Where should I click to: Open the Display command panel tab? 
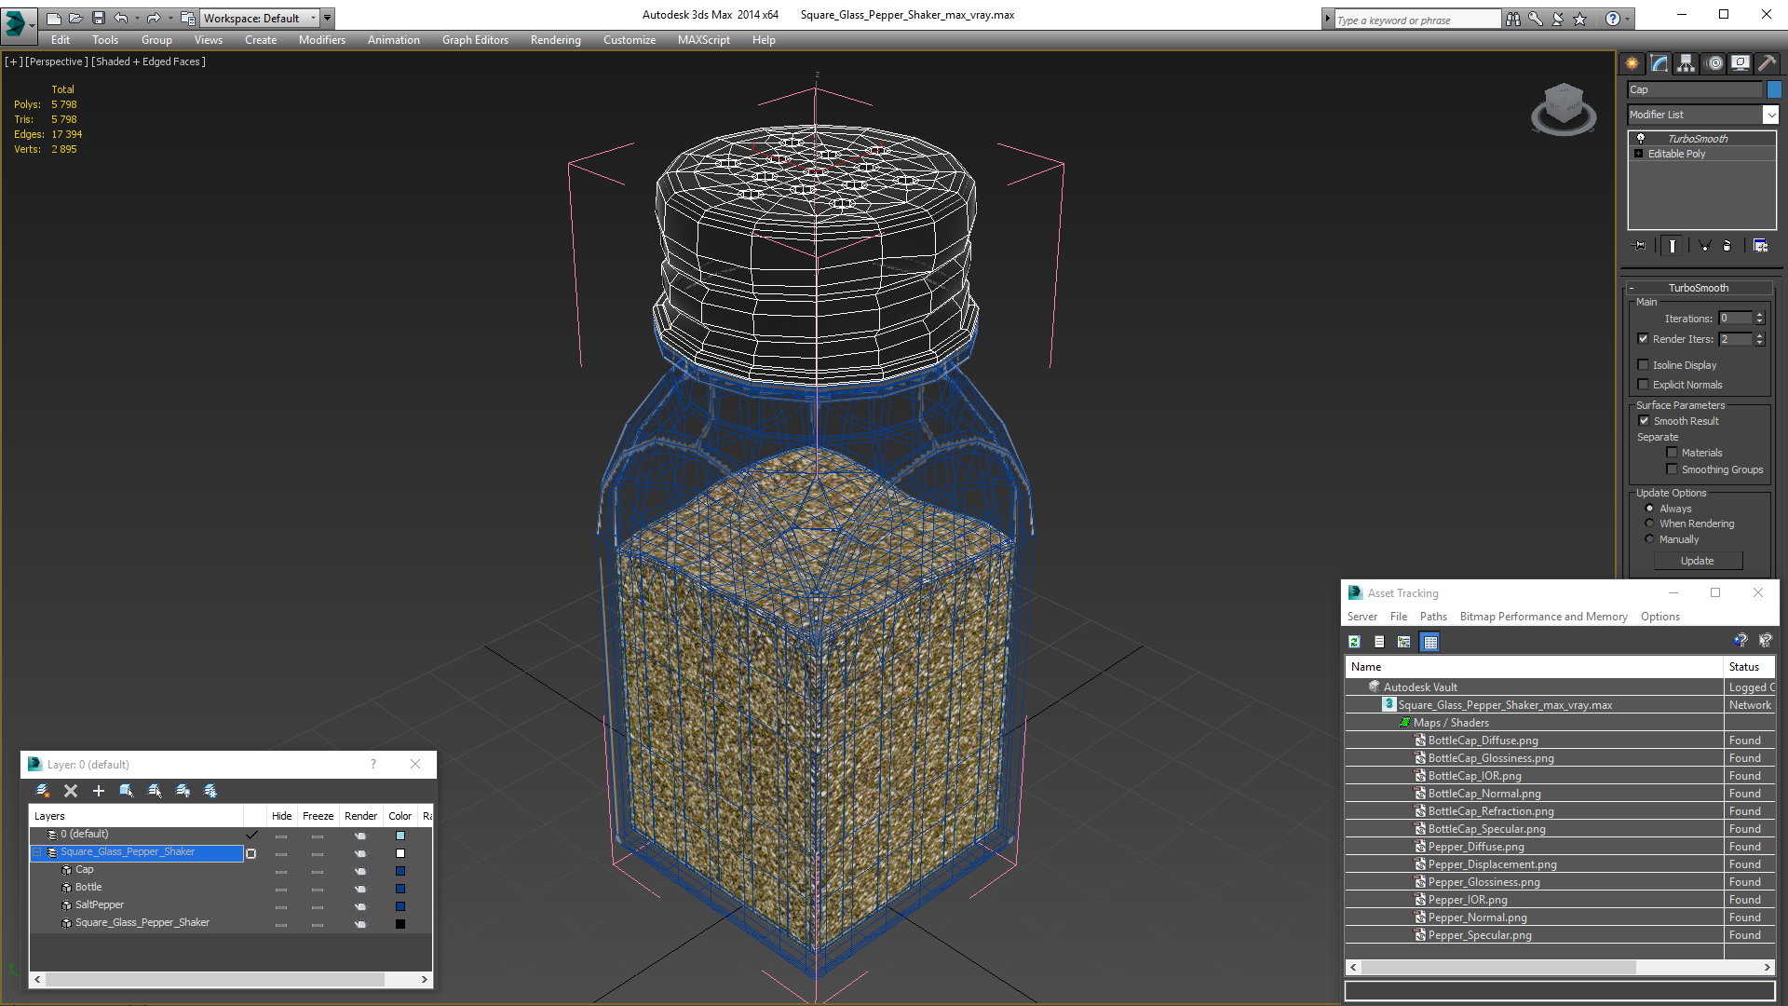1741,63
